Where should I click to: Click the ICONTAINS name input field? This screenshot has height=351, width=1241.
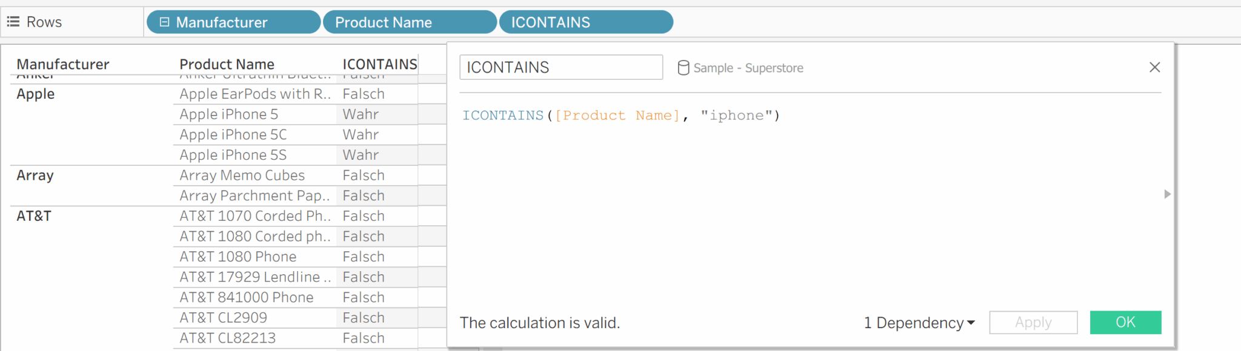tap(561, 67)
